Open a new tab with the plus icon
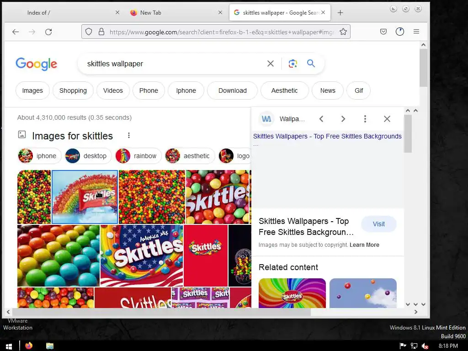 (x=340, y=12)
